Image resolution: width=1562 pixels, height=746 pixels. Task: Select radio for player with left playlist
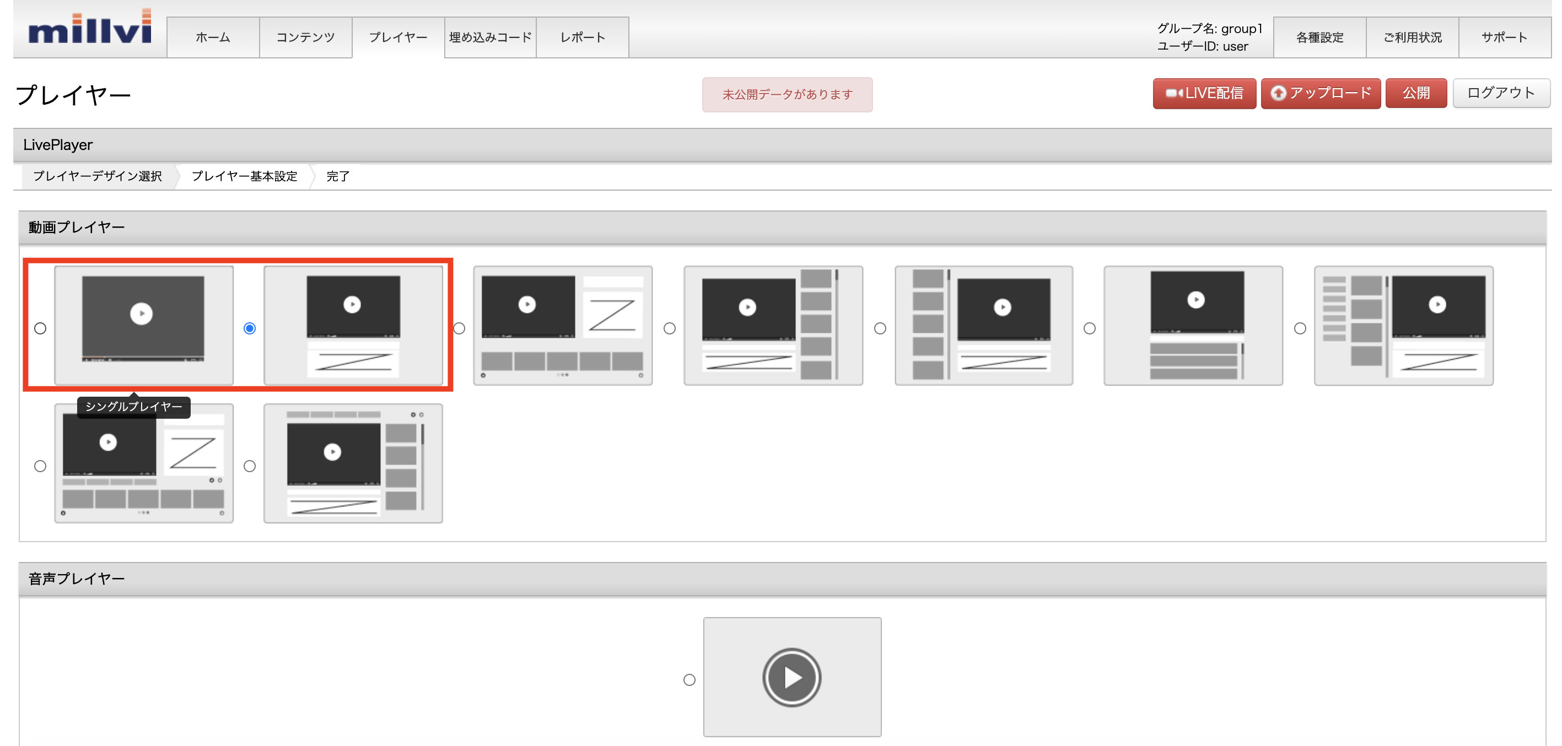tap(880, 328)
